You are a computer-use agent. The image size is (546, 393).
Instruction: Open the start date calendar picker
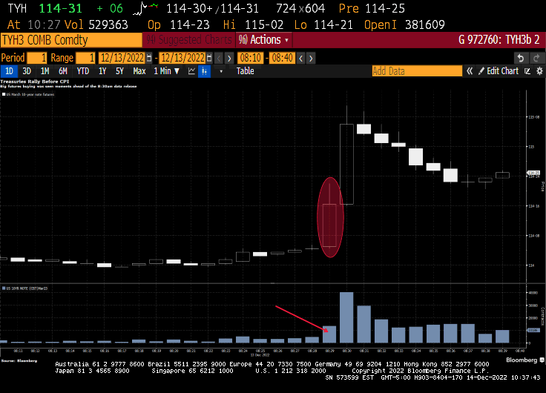click(149, 58)
